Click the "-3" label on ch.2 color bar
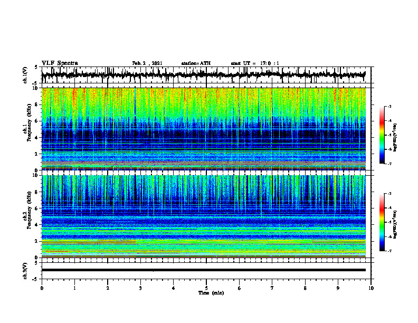Screen dimensions: 418x323 389,194
